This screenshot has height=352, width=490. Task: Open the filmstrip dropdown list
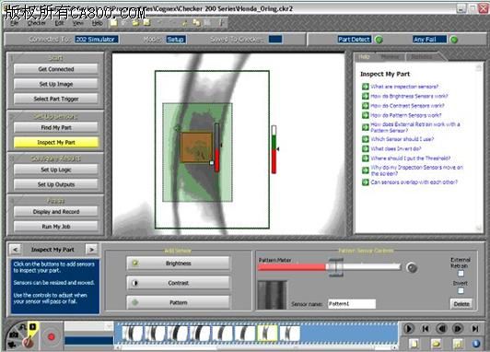pos(109,326)
